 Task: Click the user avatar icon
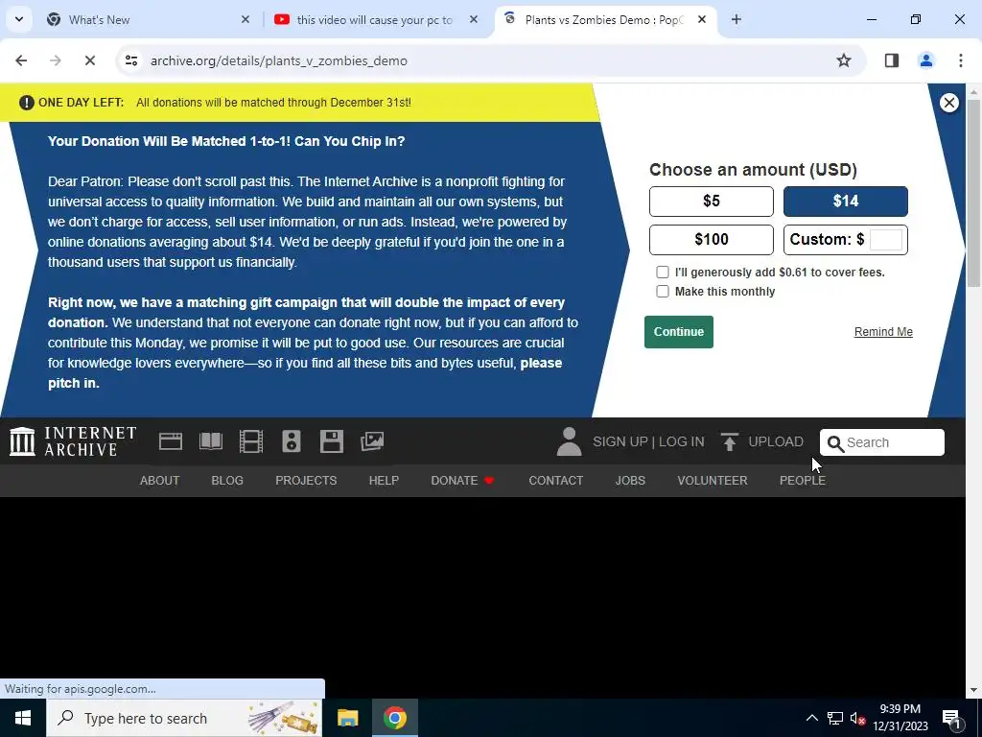[569, 441]
